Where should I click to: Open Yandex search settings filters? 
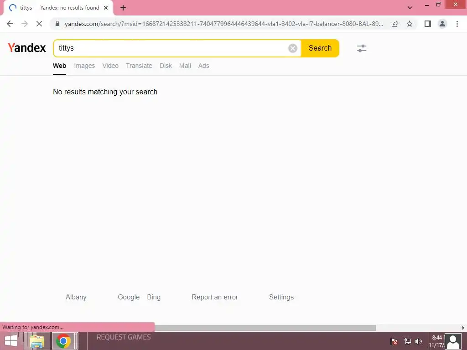click(362, 48)
